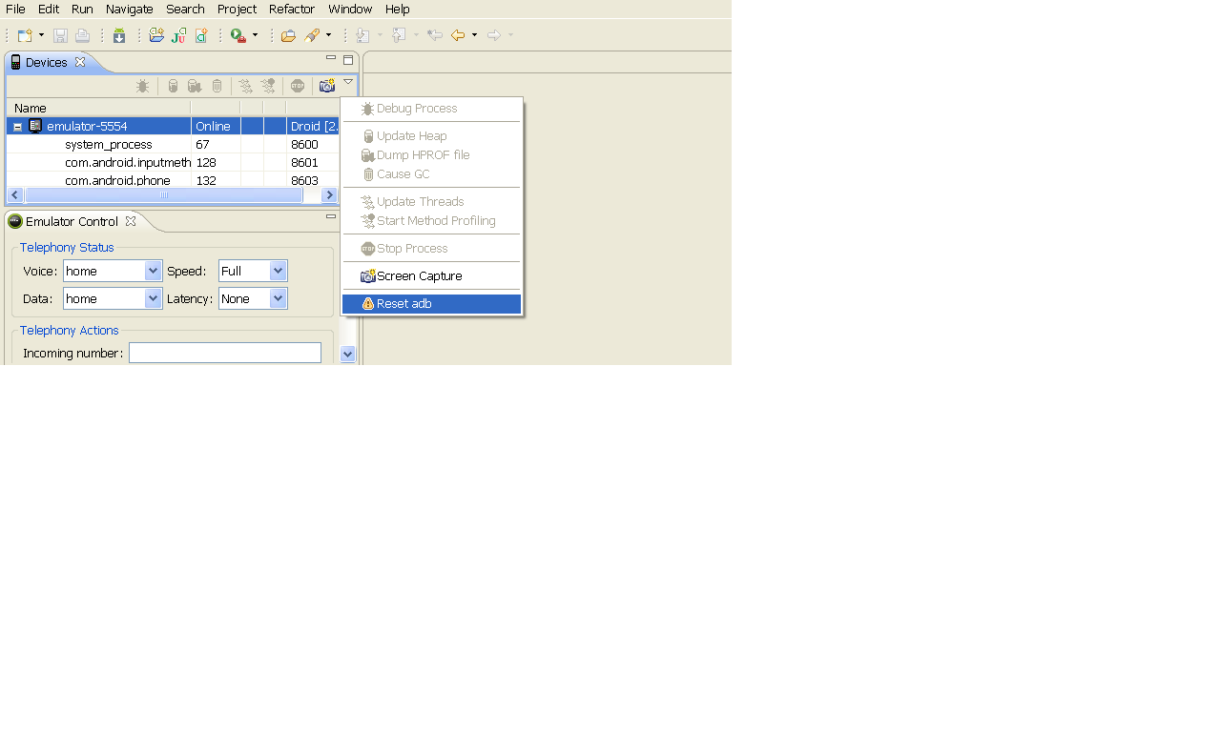Open the File menu

coord(15,9)
